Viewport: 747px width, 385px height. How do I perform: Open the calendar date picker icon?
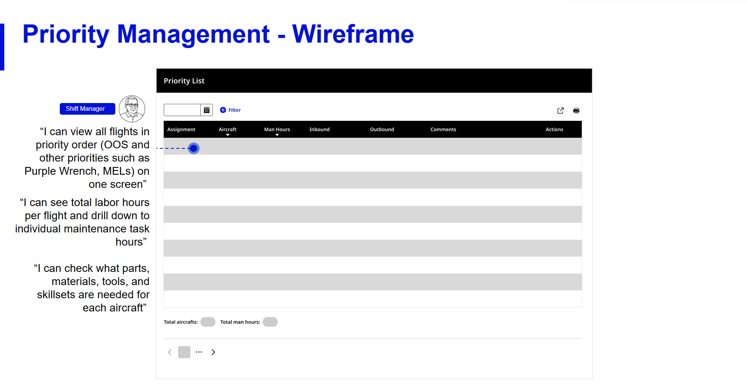point(207,110)
